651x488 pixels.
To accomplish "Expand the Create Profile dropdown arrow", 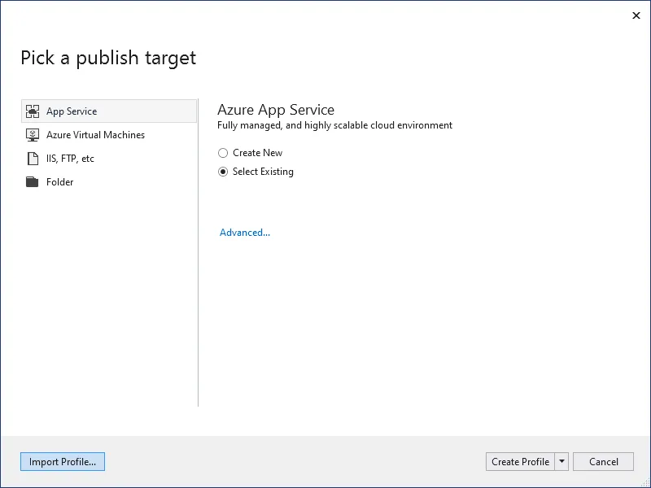I will (561, 462).
